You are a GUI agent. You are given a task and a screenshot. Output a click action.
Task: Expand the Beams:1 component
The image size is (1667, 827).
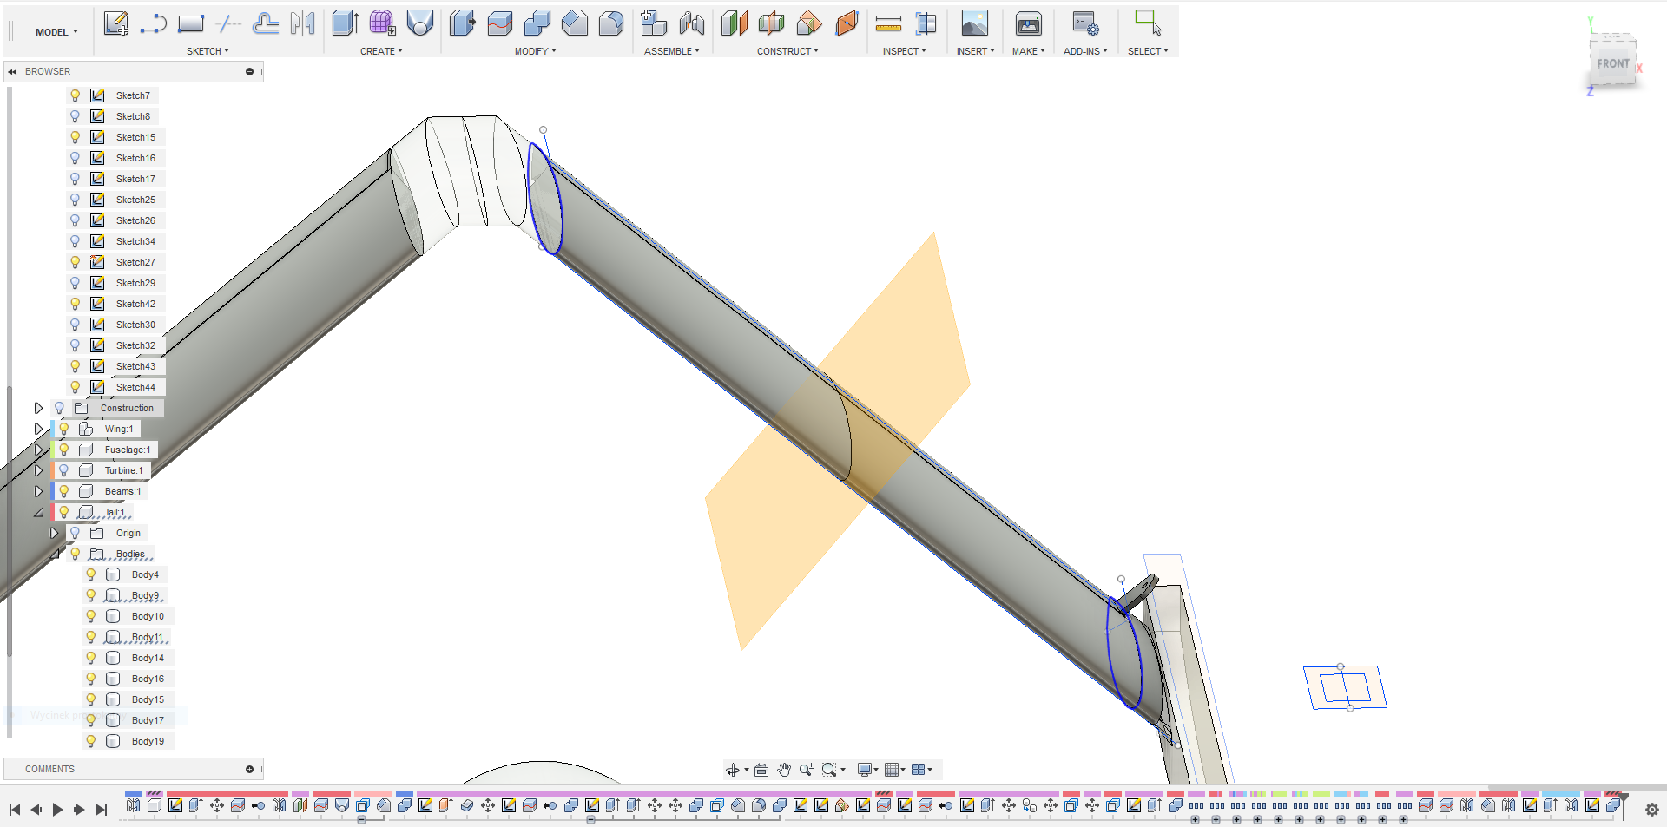point(38,491)
